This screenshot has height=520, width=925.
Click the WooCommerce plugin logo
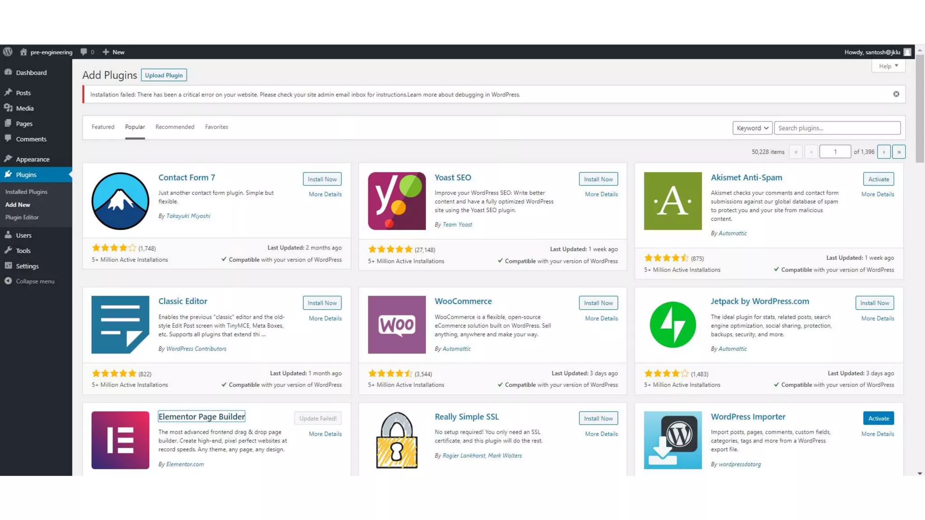pyautogui.click(x=397, y=325)
